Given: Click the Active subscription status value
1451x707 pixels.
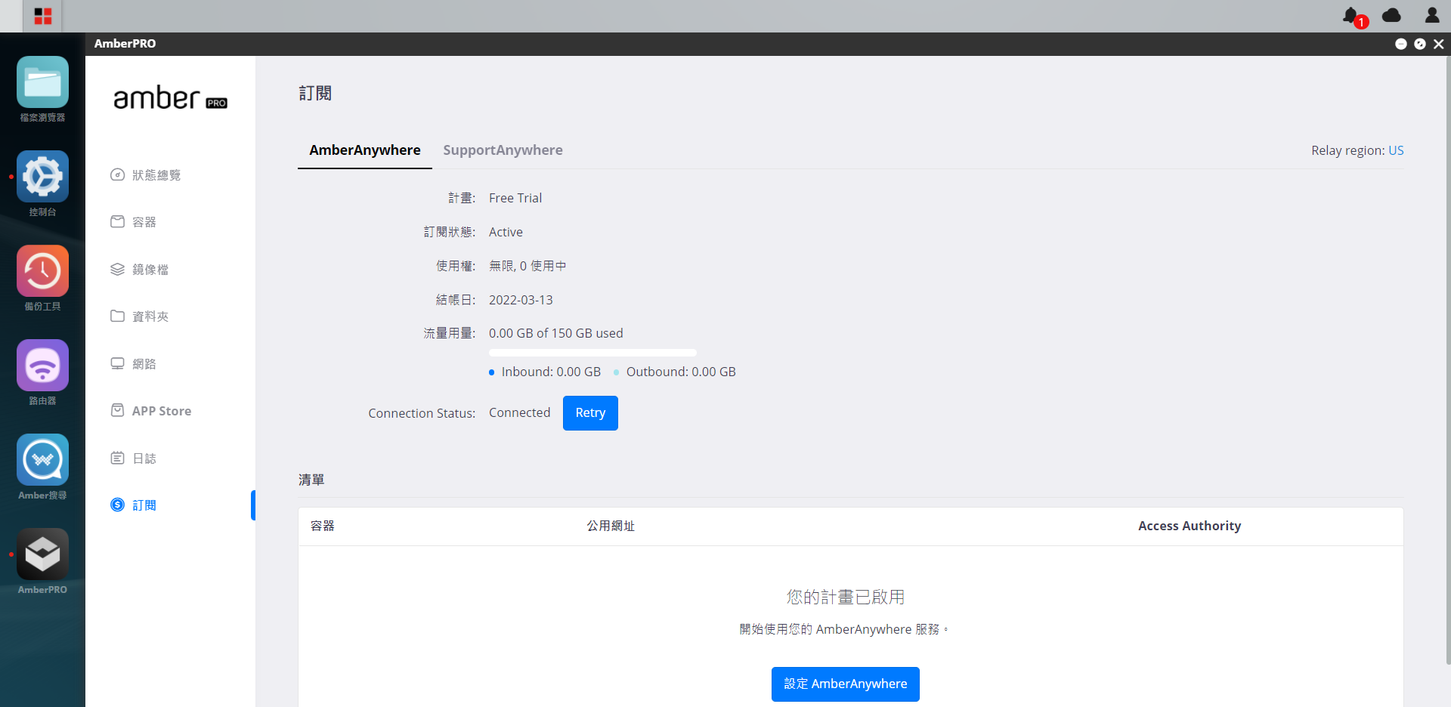Looking at the screenshot, I should tap(506, 232).
